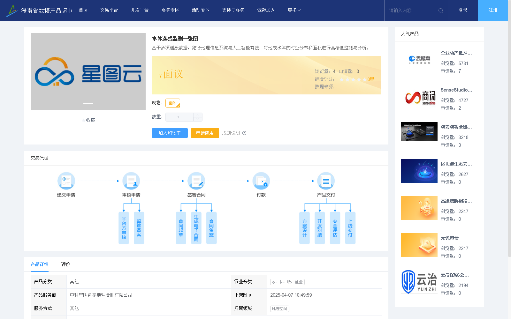Open the 活动专区 menu item

201,10
